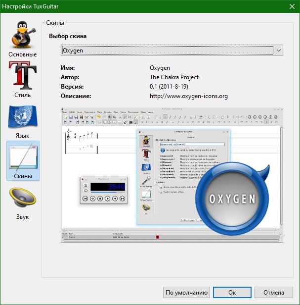Click the Oxygen skin combo box field
300x305 pixels.
point(172,51)
